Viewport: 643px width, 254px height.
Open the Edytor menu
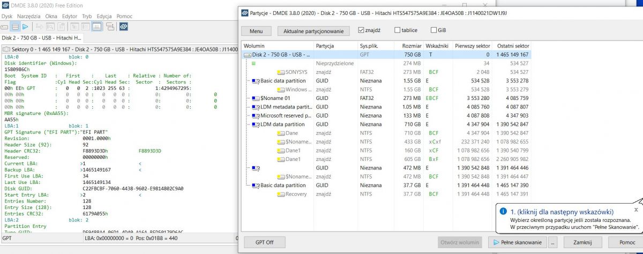point(70,16)
